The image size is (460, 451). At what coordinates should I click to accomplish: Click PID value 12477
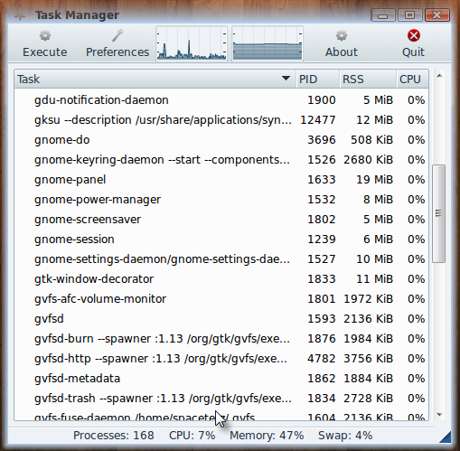click(318, 120)
